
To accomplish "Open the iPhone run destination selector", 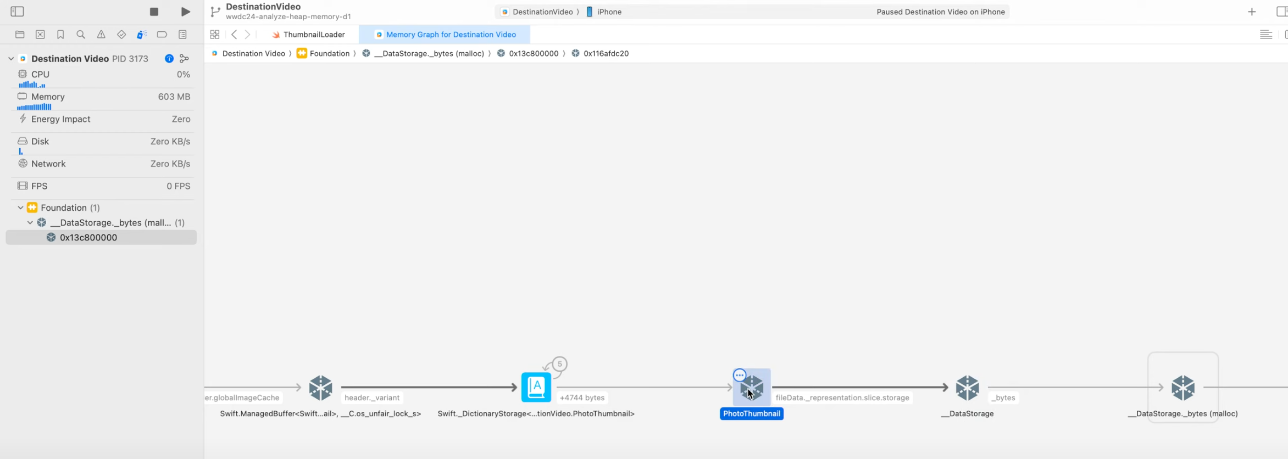I will tap(604, 12).
